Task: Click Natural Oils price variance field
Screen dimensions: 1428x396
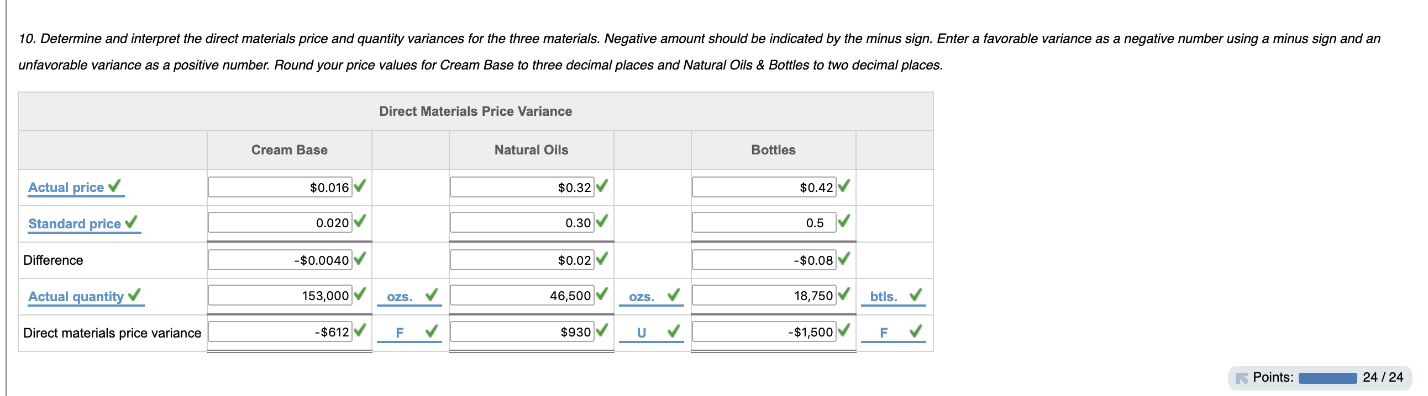Action: 522,332
